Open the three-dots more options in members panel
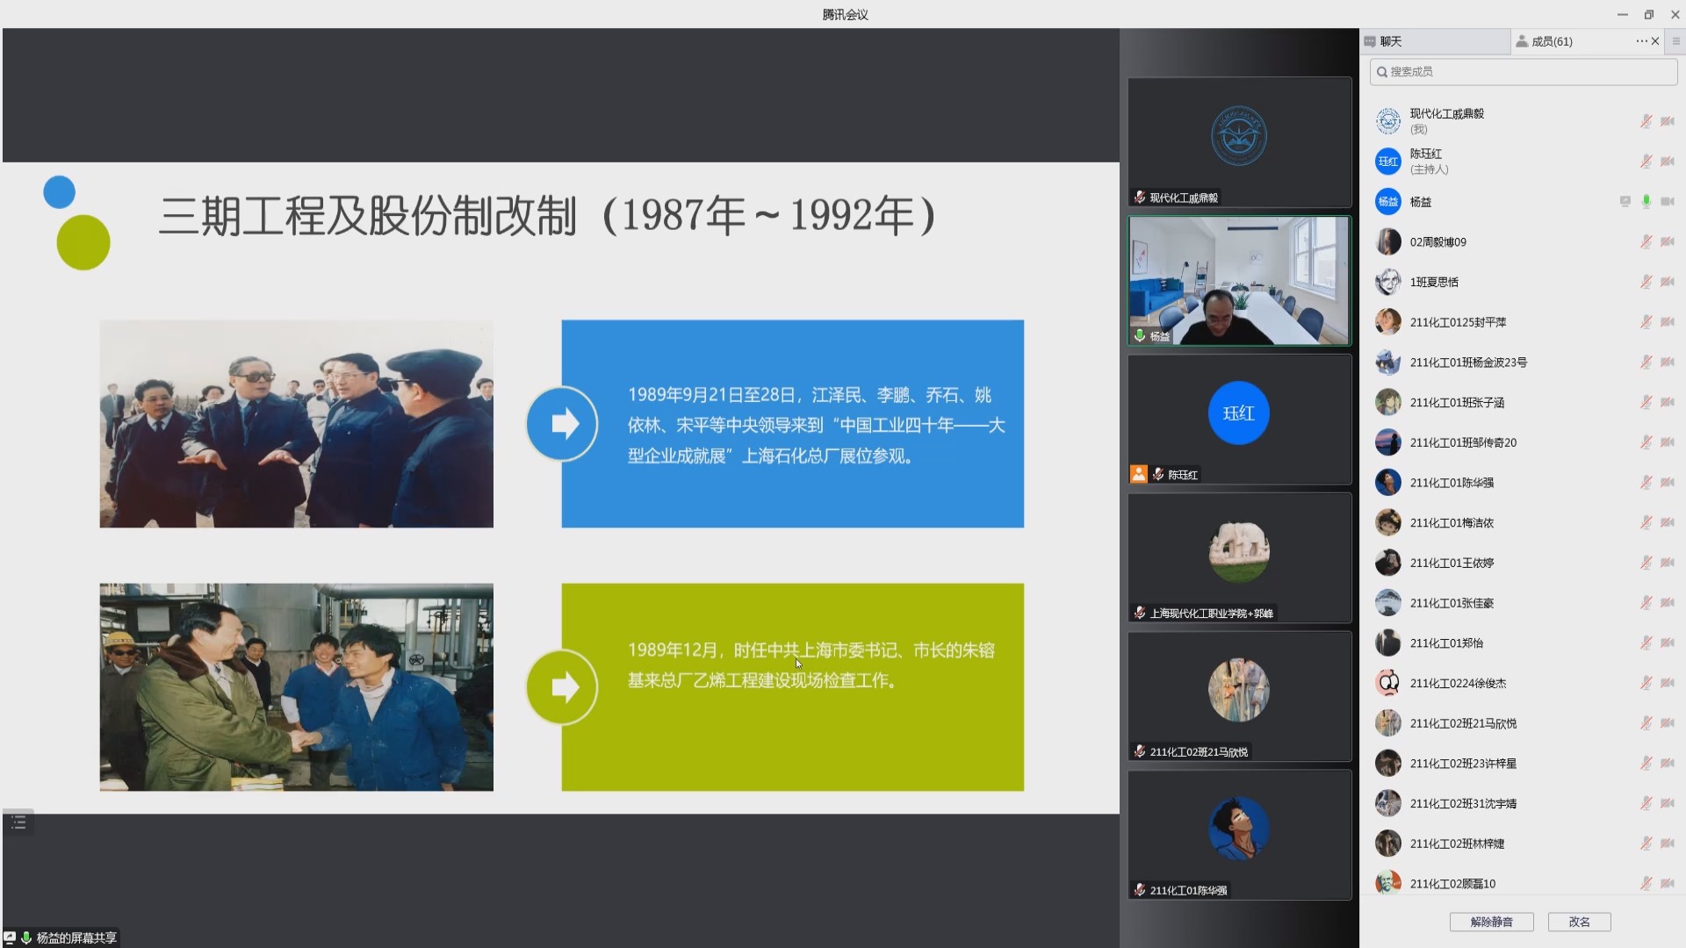 click(1640, 41)
